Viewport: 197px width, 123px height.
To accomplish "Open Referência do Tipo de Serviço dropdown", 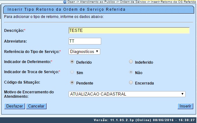I will point(84,52).
